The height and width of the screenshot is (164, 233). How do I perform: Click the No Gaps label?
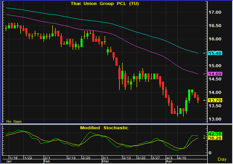14,121
